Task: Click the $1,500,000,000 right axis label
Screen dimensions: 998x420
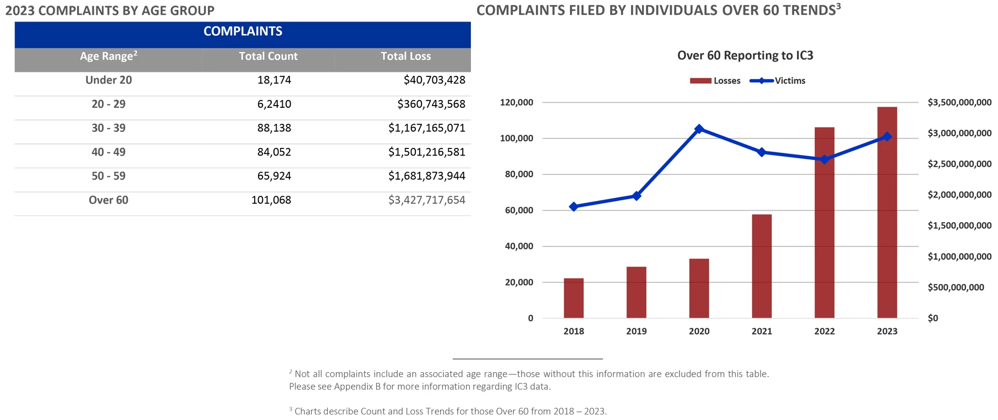Action: 959,225
